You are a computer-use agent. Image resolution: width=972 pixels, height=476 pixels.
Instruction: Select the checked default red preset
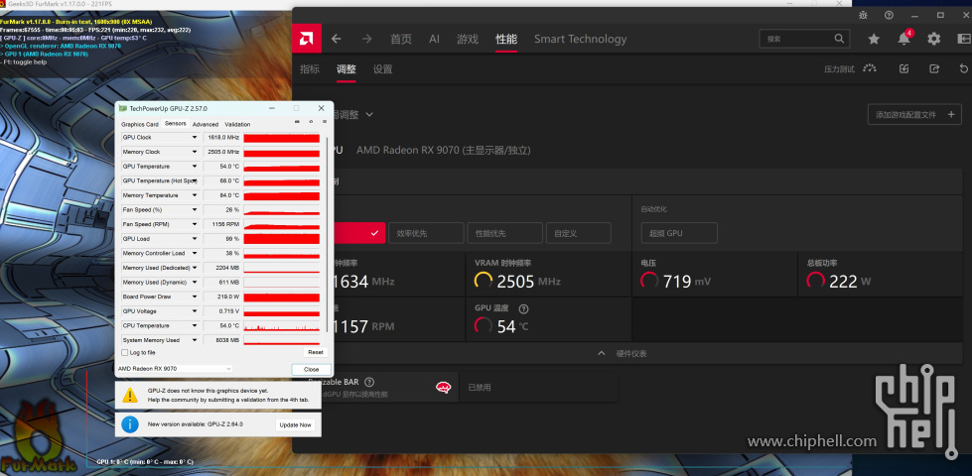point(359,233)
